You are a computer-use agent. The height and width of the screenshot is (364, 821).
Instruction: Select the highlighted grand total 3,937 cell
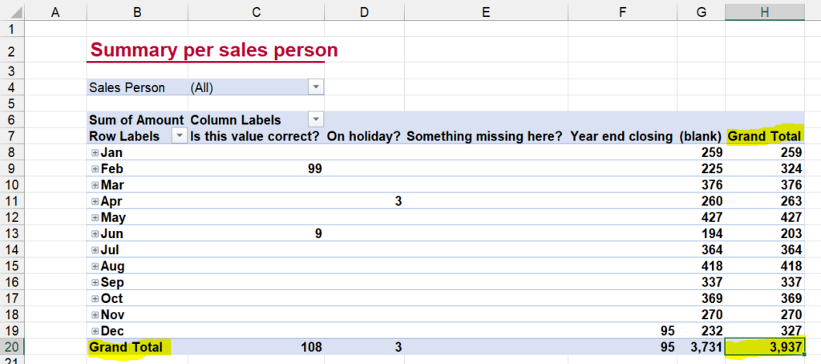765,346
